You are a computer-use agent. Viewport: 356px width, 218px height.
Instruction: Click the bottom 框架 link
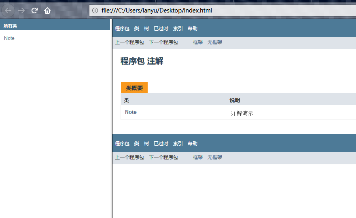(198, 157)
